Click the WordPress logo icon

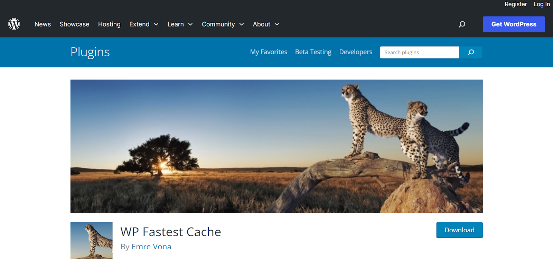click(x=14, y=24)
